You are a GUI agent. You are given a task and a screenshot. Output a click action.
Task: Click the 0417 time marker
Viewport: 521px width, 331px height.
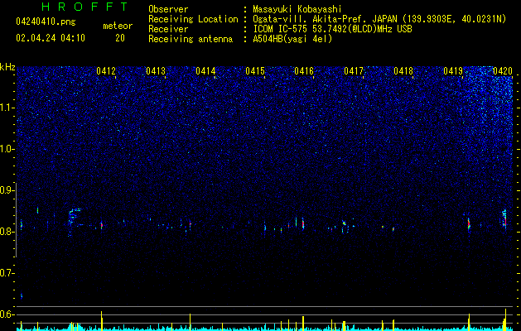354,71
